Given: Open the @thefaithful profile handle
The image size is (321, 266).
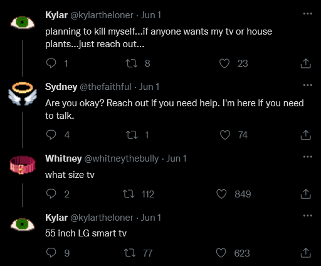Looking at the screenshot, I should click(105, 87).
